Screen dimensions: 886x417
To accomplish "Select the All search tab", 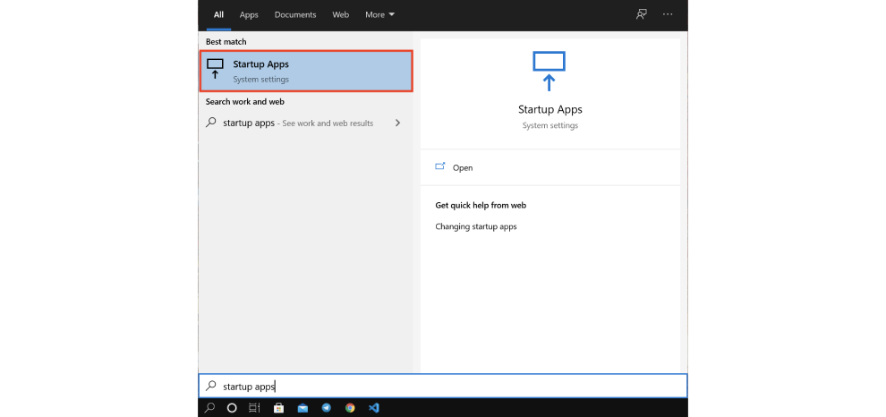I will tap(218, 14).
